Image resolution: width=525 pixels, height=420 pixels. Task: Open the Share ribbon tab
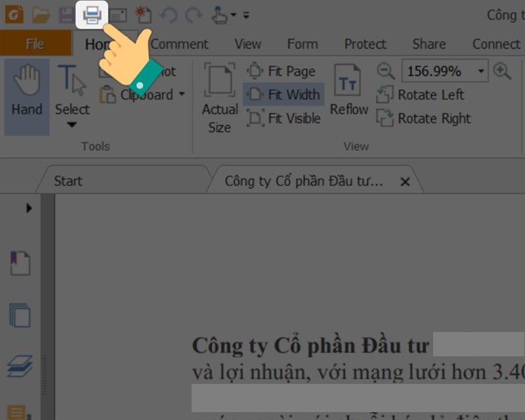click(429, 44)
